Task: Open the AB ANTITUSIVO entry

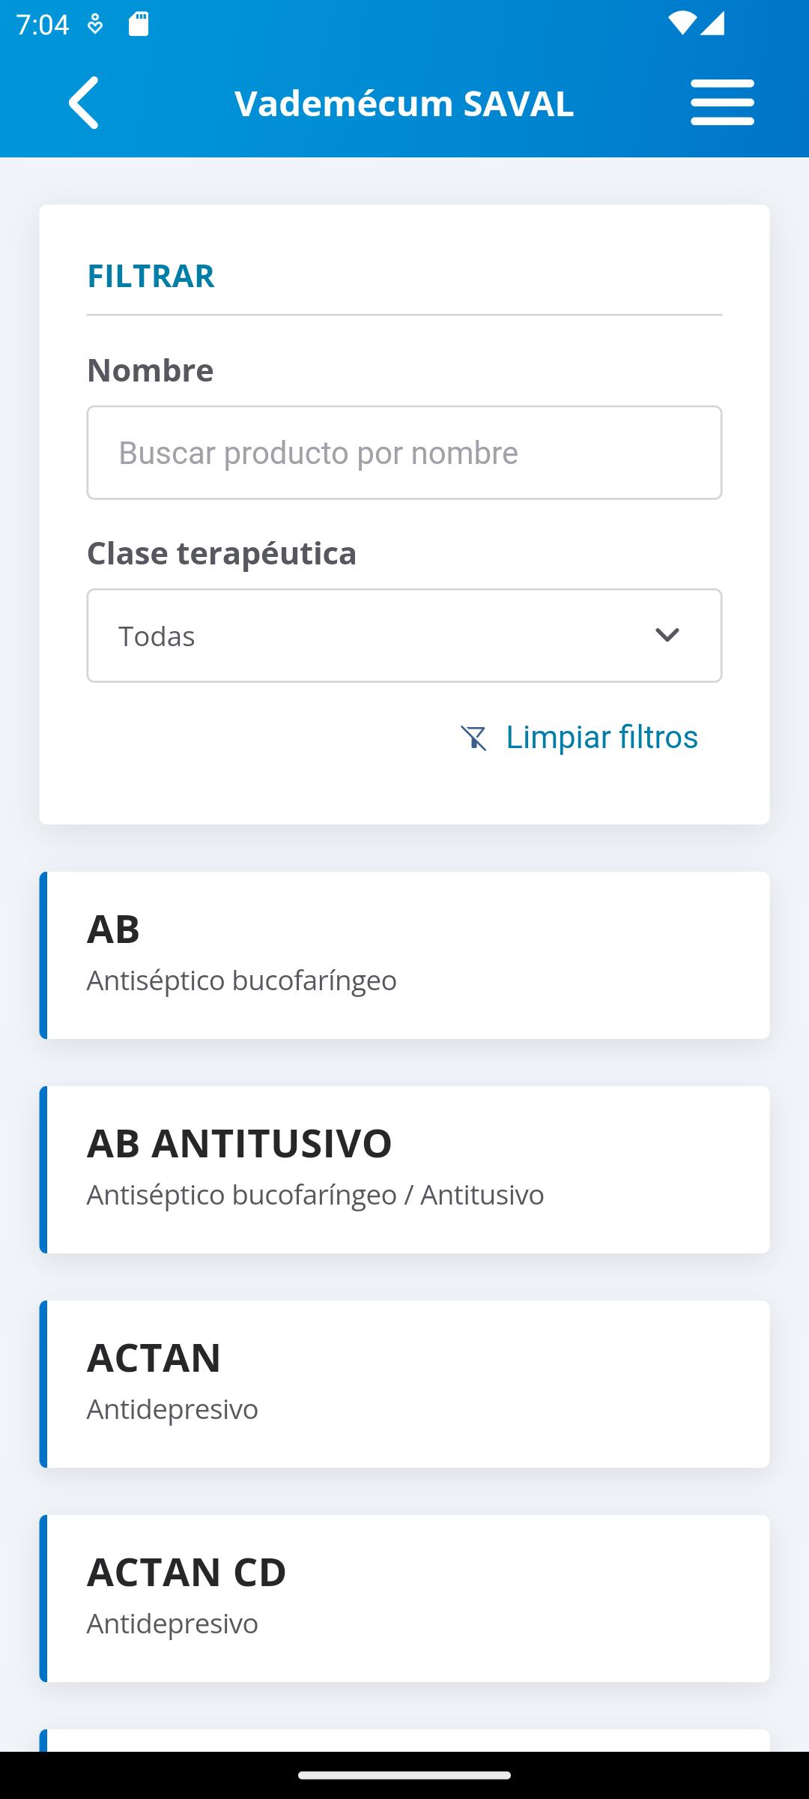Action: pos(404,1169)
